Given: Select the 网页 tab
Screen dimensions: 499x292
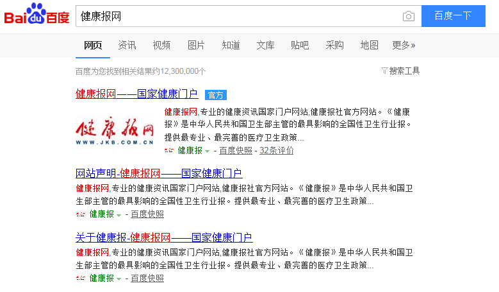Looking at the screenshot, I should pos(93,46).
